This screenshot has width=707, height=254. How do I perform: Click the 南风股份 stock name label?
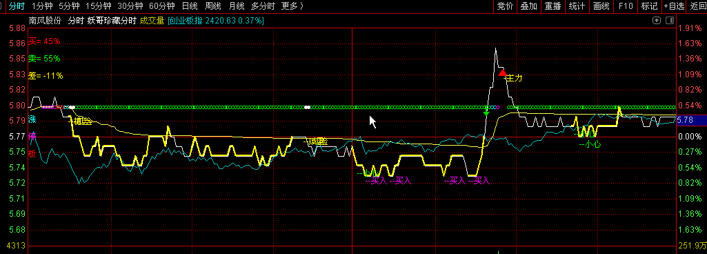point(45,21)
